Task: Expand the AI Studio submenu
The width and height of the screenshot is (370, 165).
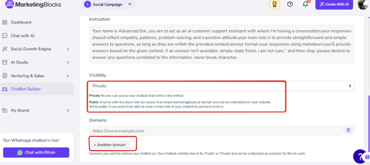Action: tap(68, 62)
